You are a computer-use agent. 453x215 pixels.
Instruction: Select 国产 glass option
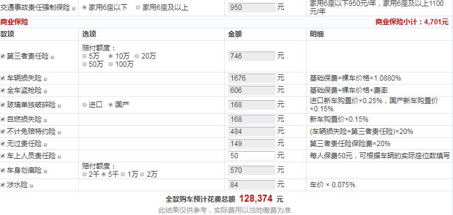point(111,105)
